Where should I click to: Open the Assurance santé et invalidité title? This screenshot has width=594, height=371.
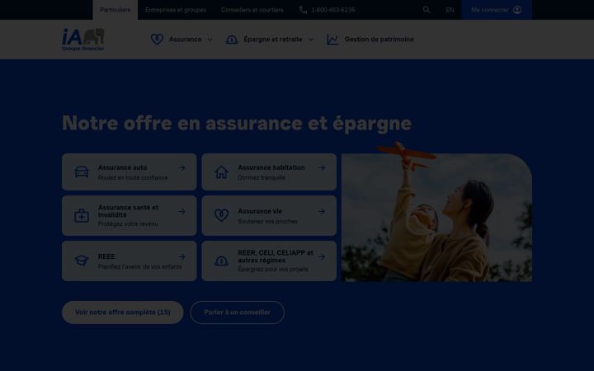[128, 211]
